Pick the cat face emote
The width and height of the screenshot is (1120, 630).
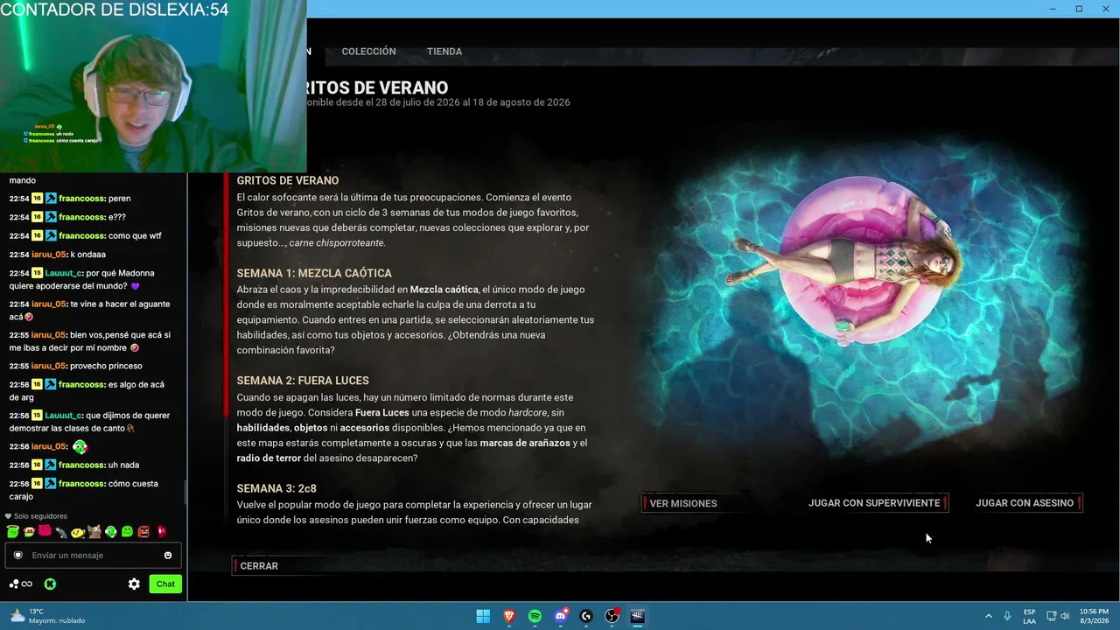click(x=94, y=531)
